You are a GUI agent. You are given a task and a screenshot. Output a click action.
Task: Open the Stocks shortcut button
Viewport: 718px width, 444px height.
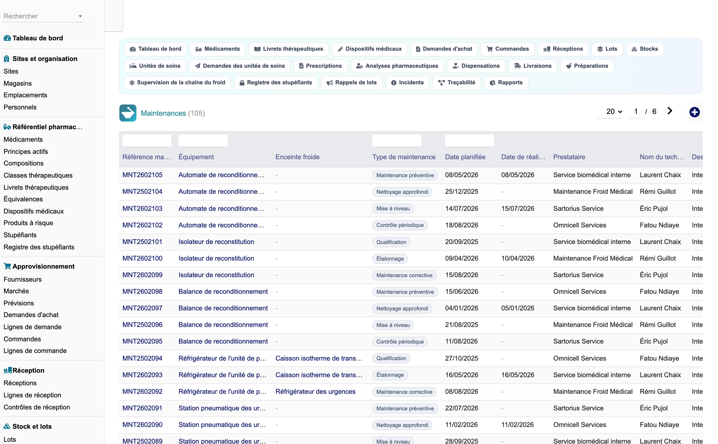[645, 49]
